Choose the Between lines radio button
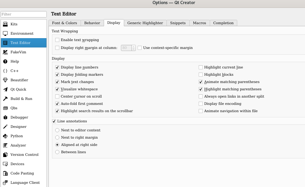The width and height of the screenshot is (305, 187). click(57, 152)
